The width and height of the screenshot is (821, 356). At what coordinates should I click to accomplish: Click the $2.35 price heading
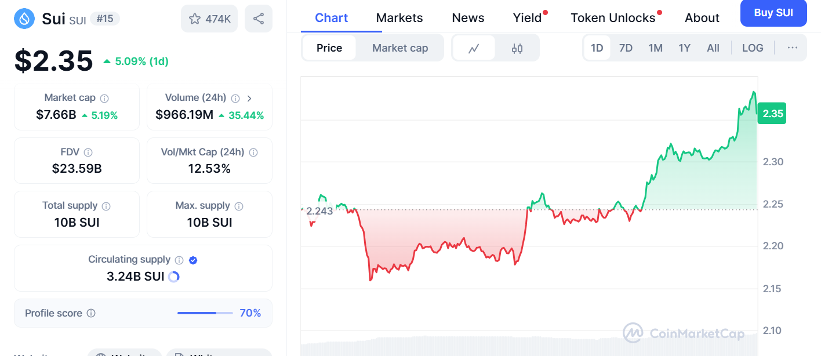tap(54, 61)
